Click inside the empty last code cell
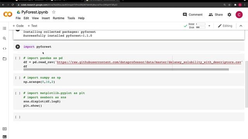The width and height of the screenshot is (248, 139). pyautogui.click(x=133, y=117)
